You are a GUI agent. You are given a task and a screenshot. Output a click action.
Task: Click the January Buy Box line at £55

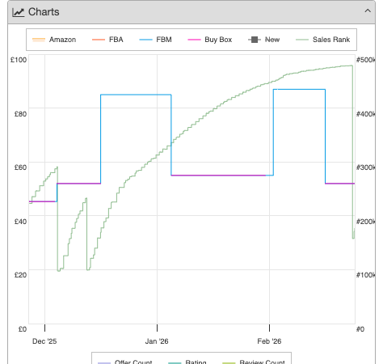[x=218, y=176]
